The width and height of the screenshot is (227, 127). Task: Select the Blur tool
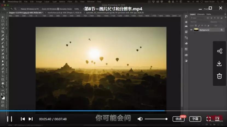[x=3, y=61]
